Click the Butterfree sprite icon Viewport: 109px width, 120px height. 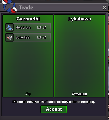pos(9,37)
